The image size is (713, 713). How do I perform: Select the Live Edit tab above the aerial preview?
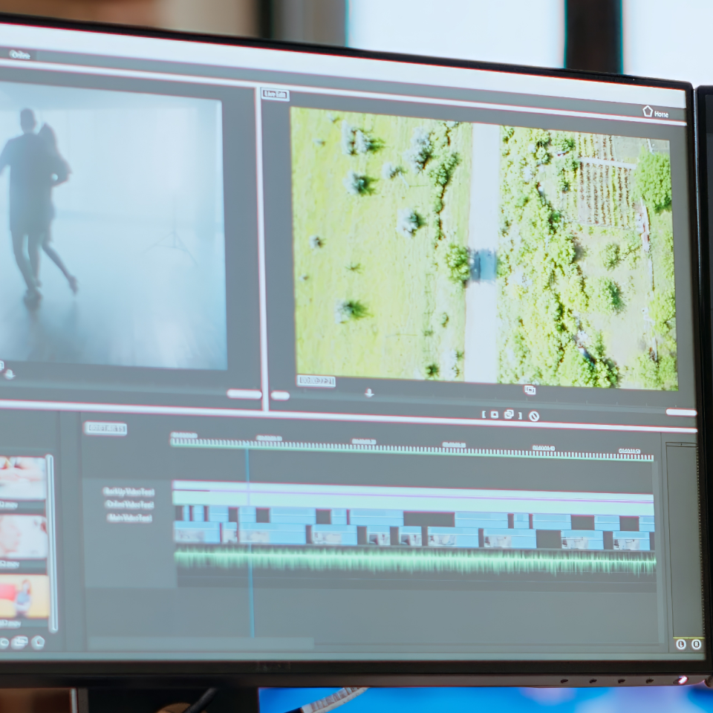[x=275, y=94]
